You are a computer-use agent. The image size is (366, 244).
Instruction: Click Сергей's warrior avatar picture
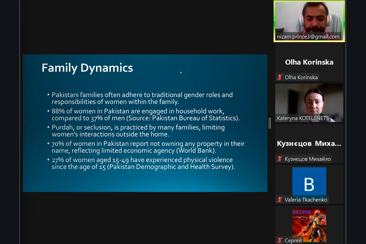pos(309,224)
